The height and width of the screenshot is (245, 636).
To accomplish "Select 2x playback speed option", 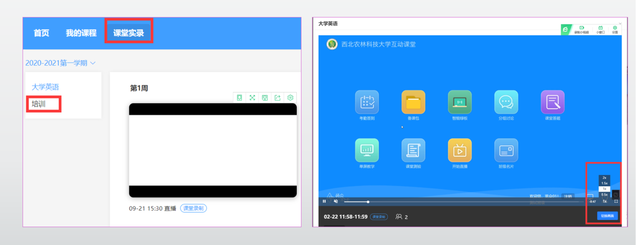I will [604, 178].
